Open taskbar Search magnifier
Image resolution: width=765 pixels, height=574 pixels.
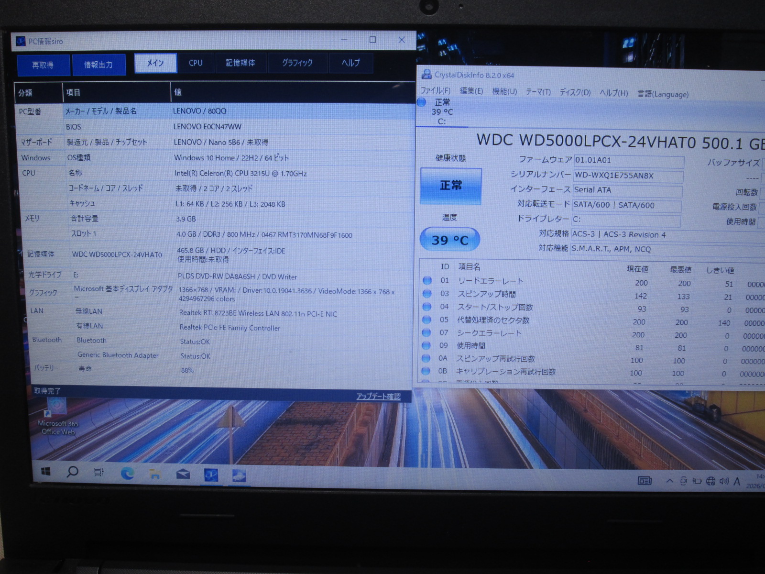click(72, 472)
